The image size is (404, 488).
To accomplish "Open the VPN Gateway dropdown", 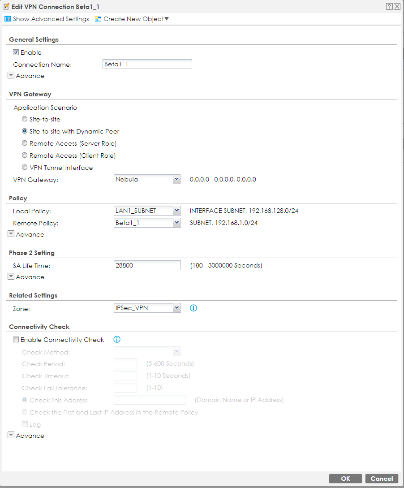I will tap(176, 180).
